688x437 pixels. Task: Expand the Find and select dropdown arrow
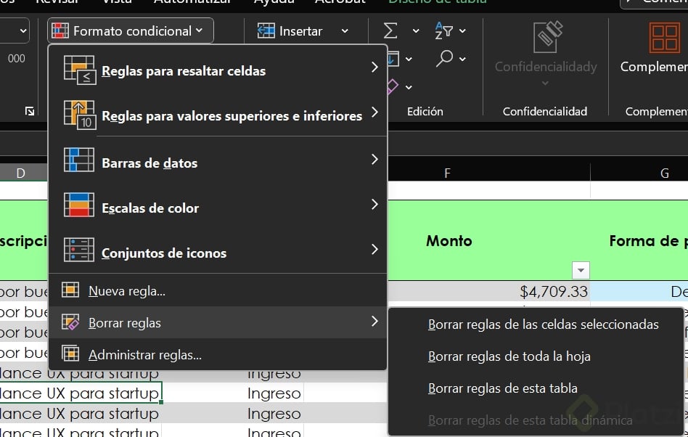coord(462,58)
